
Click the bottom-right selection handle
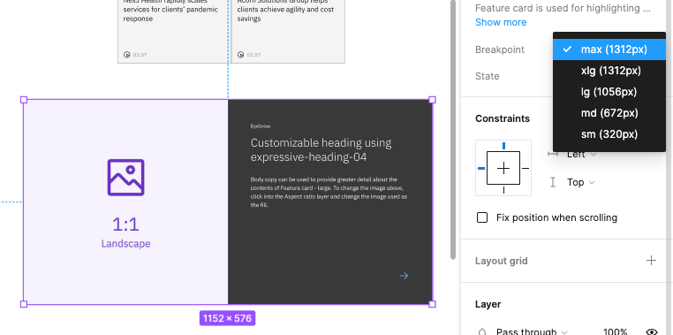pos(432,304)
